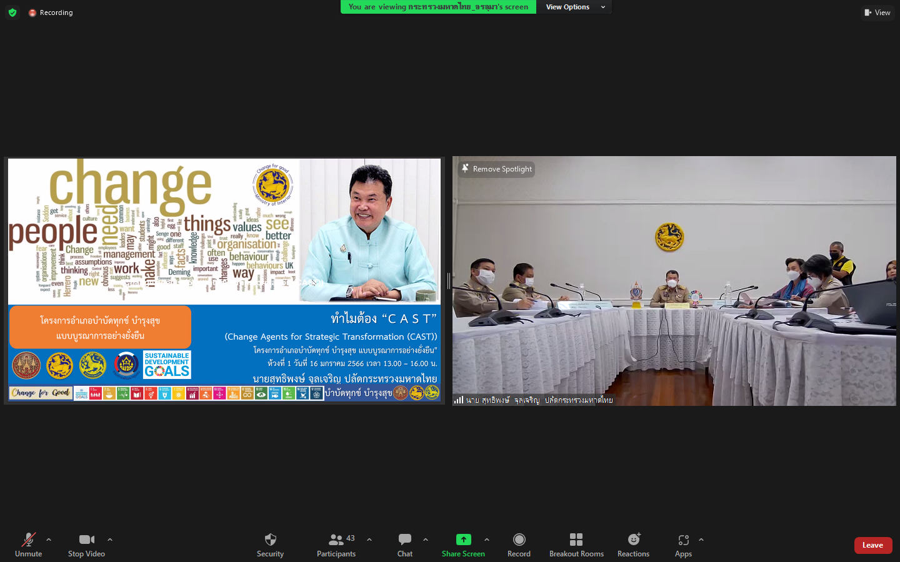The image size is (900, 562).
Task: Expand video options caret beside Stop Video
Action: click(110, 540)
